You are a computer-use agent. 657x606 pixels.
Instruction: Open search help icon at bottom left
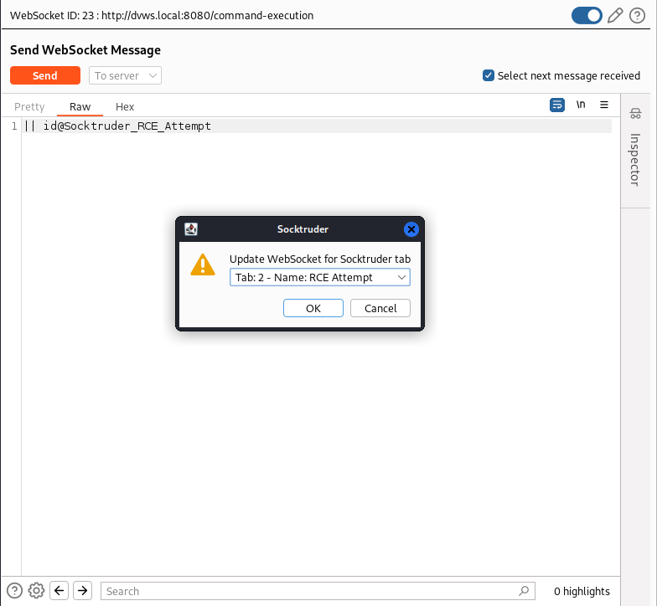(x=15, y=591)
